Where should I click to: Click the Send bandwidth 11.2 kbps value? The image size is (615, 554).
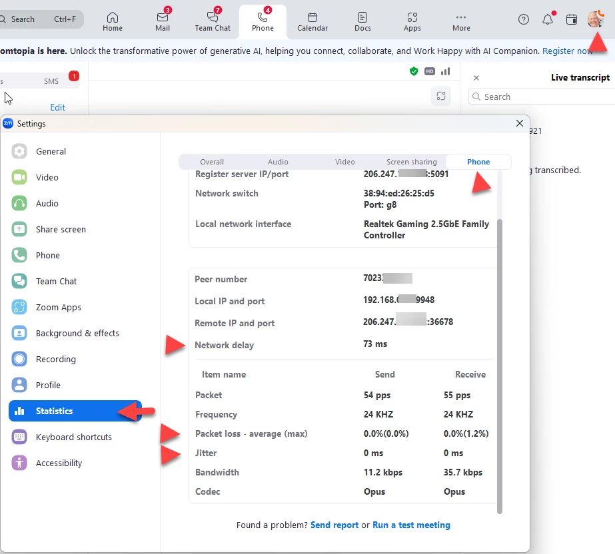[383, 472]
